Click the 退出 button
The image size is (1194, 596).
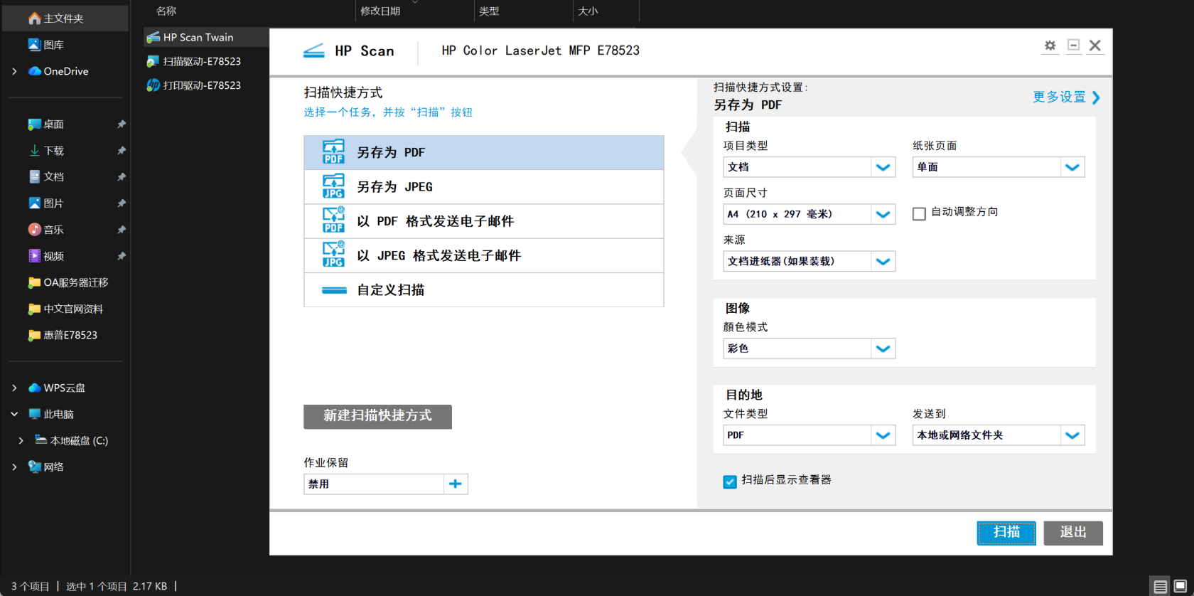(x=1073, y=533)
